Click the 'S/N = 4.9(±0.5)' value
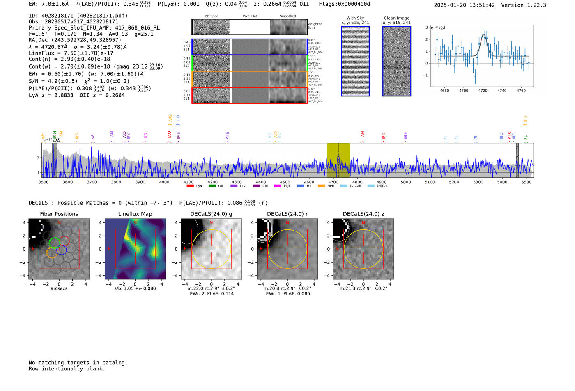The width and height of the screenshot is (575, 391). [x=53, y=81]
